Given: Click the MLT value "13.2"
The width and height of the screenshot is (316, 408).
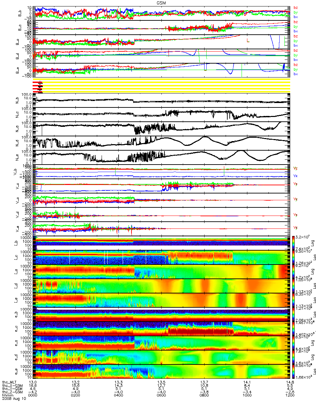Looking at the screenshot, I should 76,383.
